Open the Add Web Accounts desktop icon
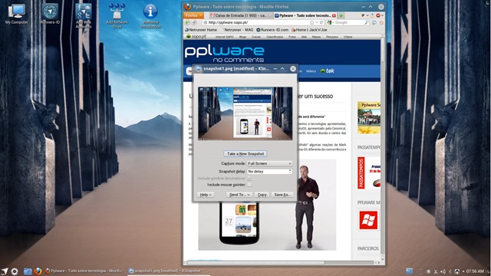This screenshot has width=491, height=276. pos(84,15)
